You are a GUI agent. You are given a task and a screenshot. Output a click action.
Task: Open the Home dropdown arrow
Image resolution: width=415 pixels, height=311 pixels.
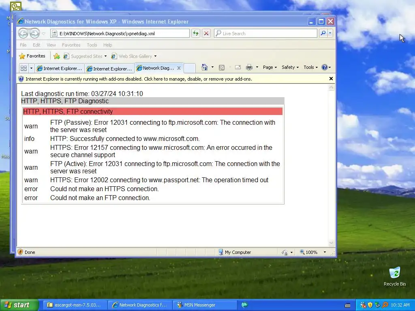point(212,67)
